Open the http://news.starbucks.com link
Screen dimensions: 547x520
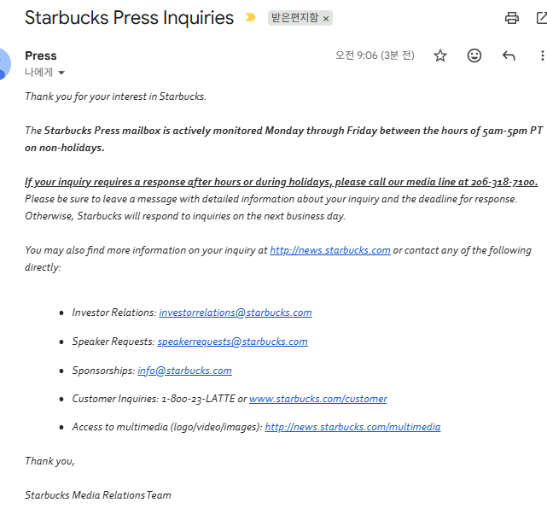click(x=330, y=250)
